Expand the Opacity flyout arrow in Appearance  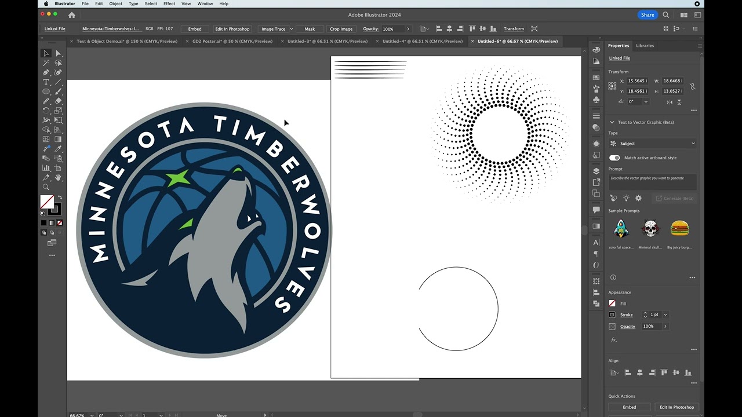pos(665,326)
